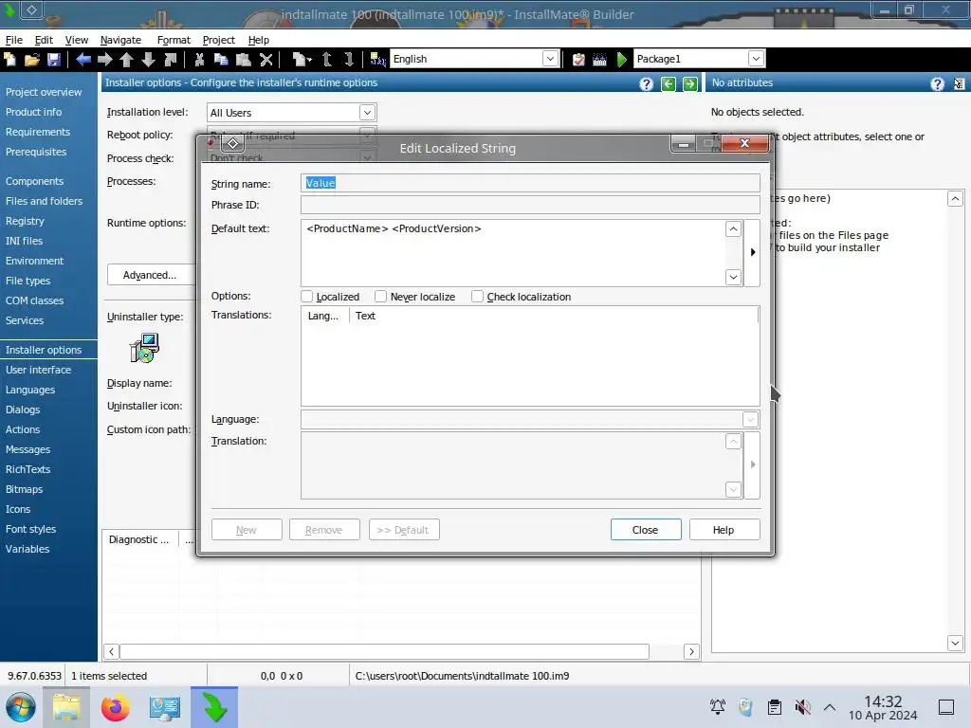Open File Explorer from the taskbar
This screenshot has width=971, height=728.
click(66, 707)
